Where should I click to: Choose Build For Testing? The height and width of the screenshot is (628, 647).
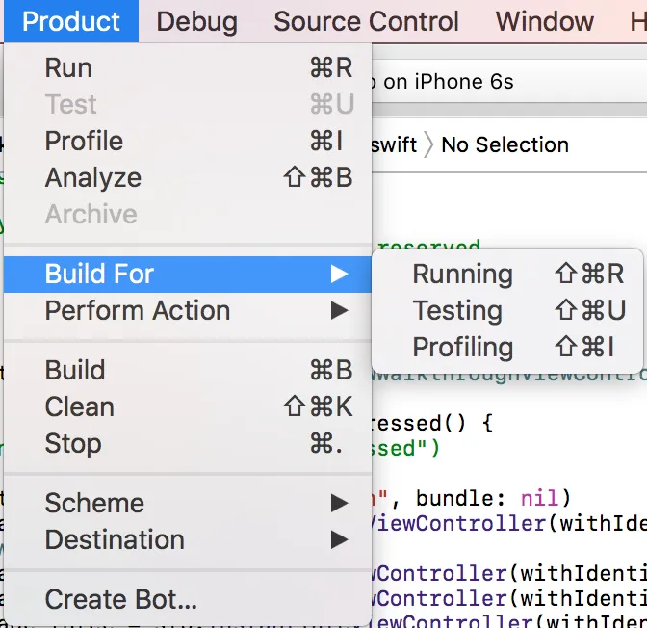(457, 311)
